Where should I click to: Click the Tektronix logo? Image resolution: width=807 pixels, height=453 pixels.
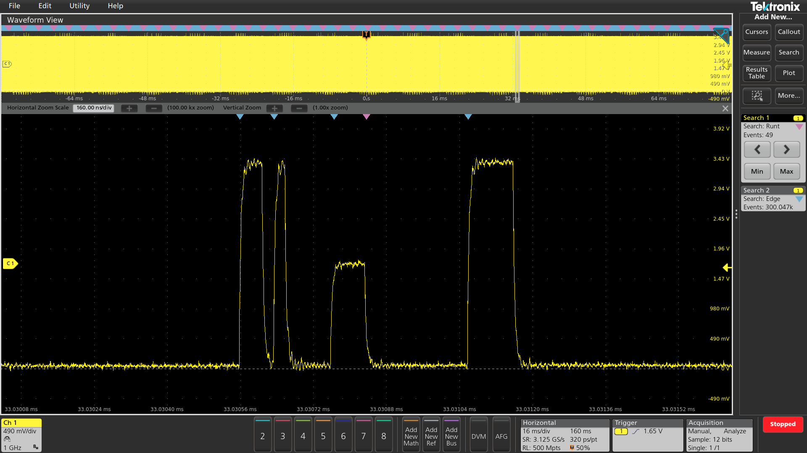(x=775, y=6)
